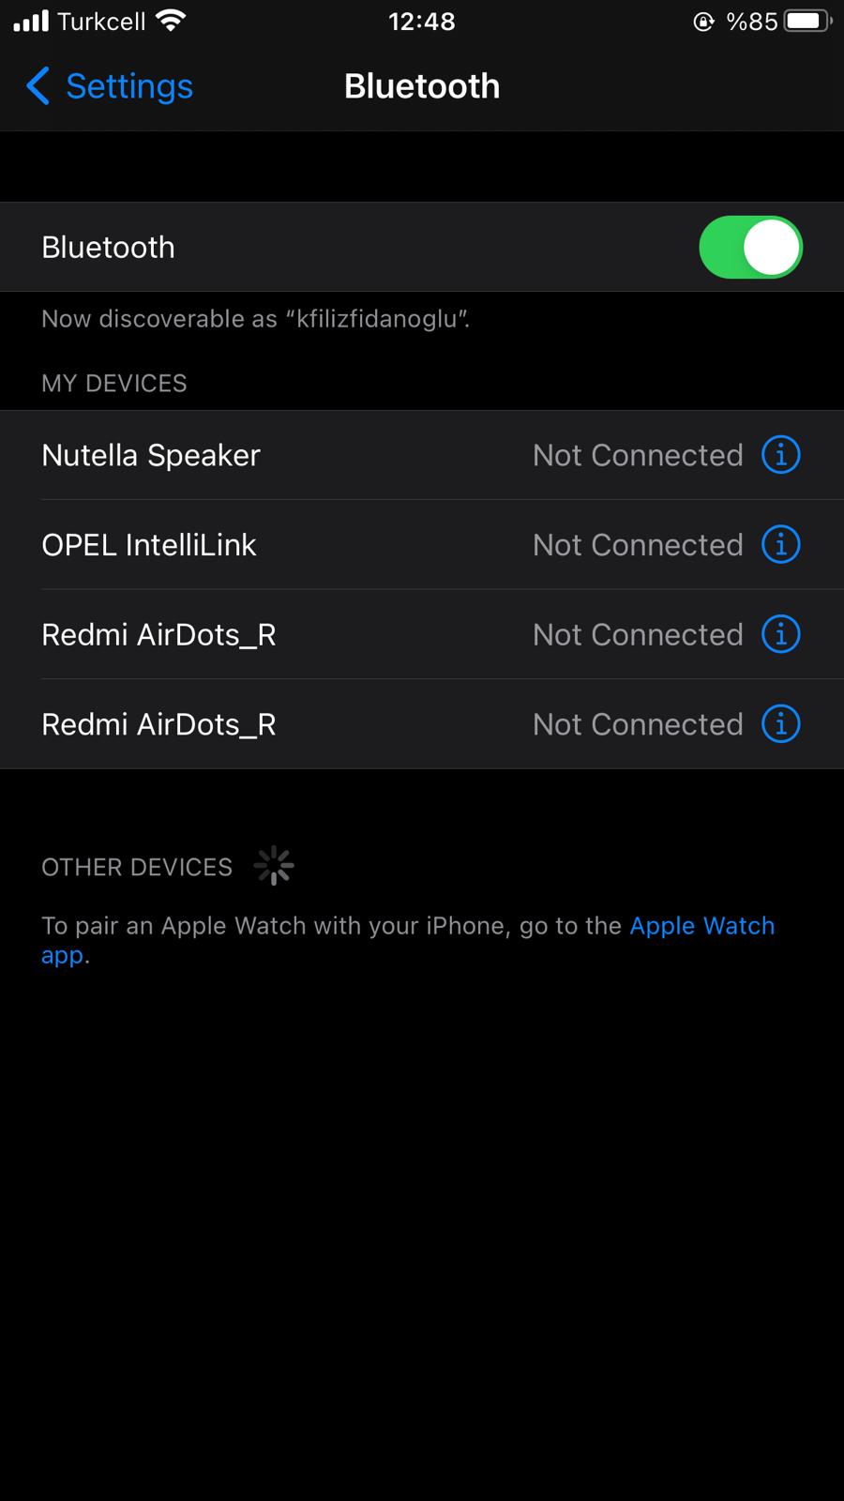Image resolution: width=844 pixels, height=1501 pixels.
Task: Tap info icon for second Redmi AirDots_R
Action: click(780, 724)
